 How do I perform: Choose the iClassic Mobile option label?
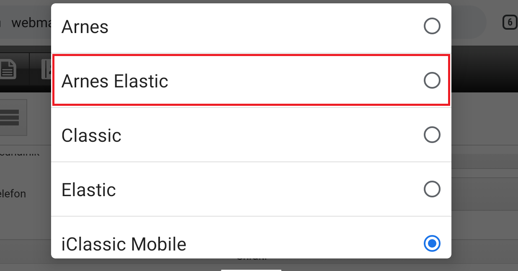click(124, 244)
